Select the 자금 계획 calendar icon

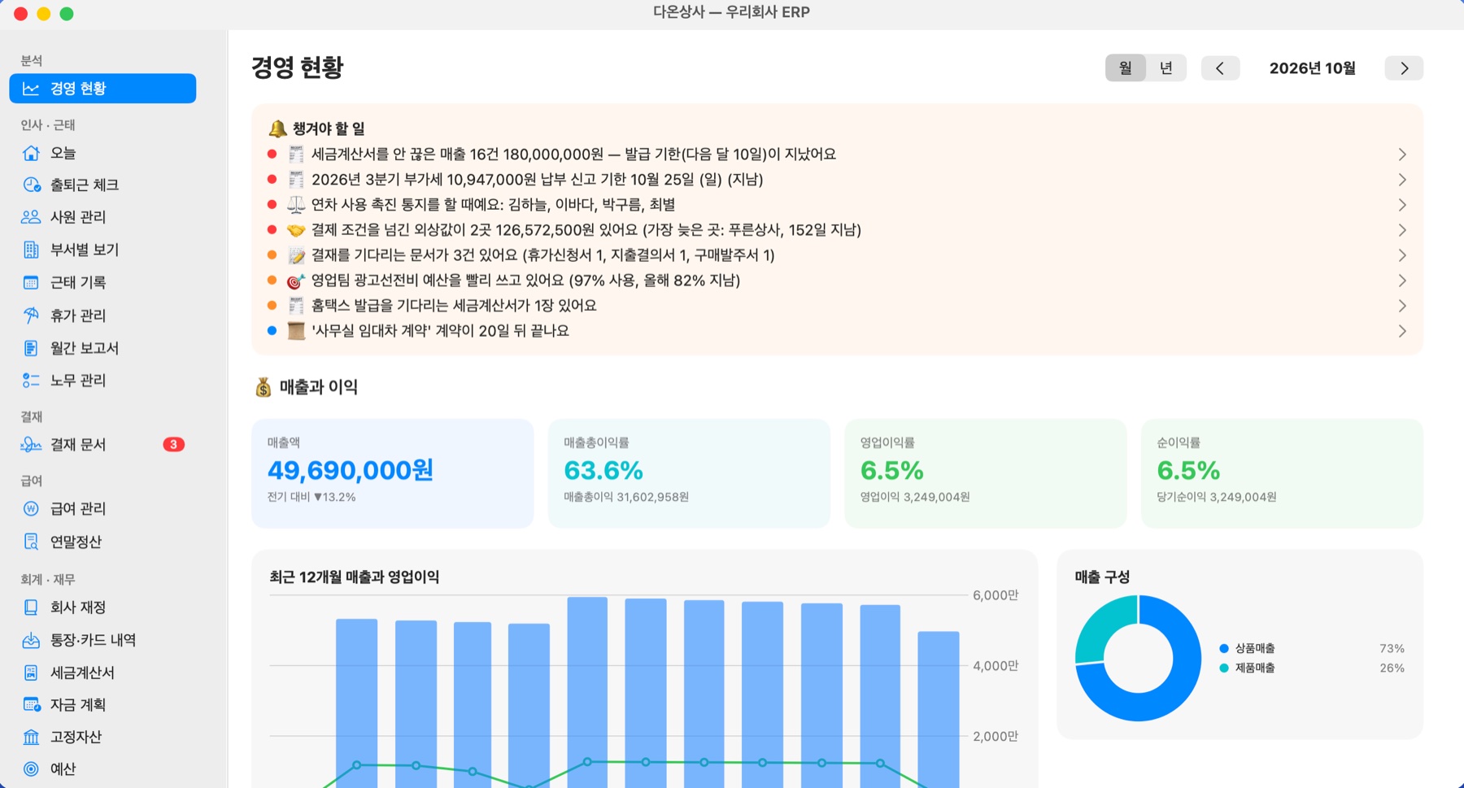coord(31,704)
